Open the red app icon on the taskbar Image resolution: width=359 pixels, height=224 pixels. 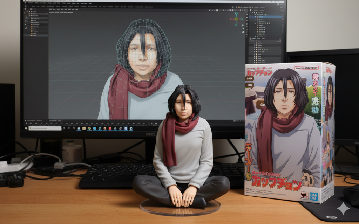pyautogui.click(x=110, y=128)
